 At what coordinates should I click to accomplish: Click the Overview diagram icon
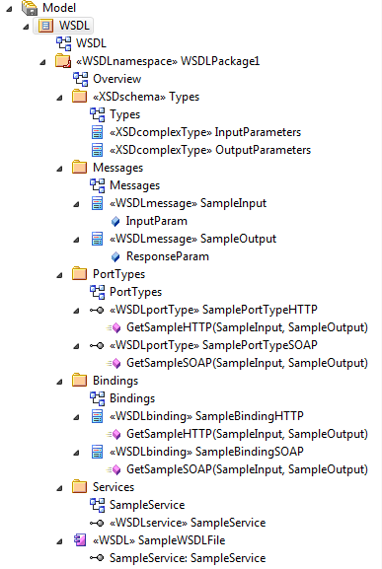click(x=80, y=79)
